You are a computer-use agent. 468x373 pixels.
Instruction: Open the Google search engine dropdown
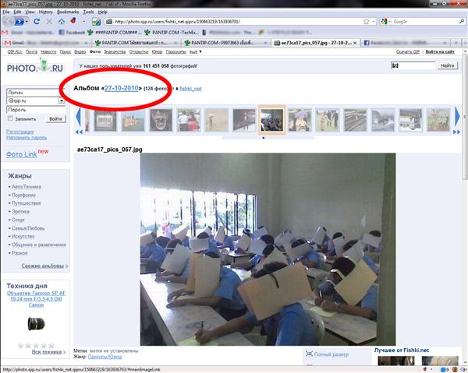tap(390, 22)
